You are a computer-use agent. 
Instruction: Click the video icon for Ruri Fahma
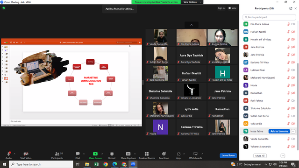pos(293,101)
